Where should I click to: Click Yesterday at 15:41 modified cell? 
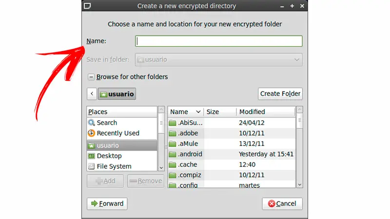tap(266, 154)
